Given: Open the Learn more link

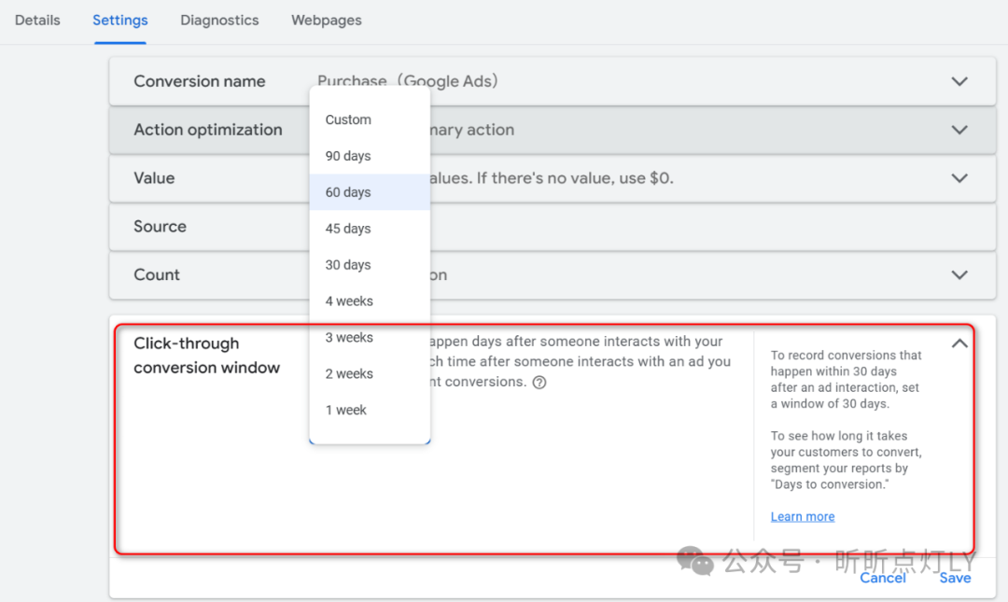Looking at the screenshot, I should click(x=803, y=516).
